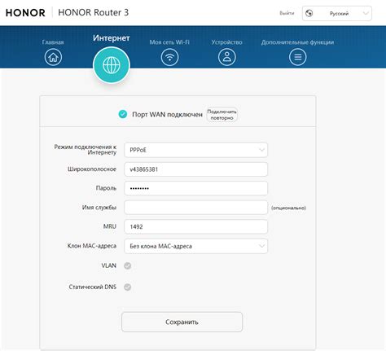386x351 pixels.
Task: Click the Подключить повторно button
Action: (222, 115)
